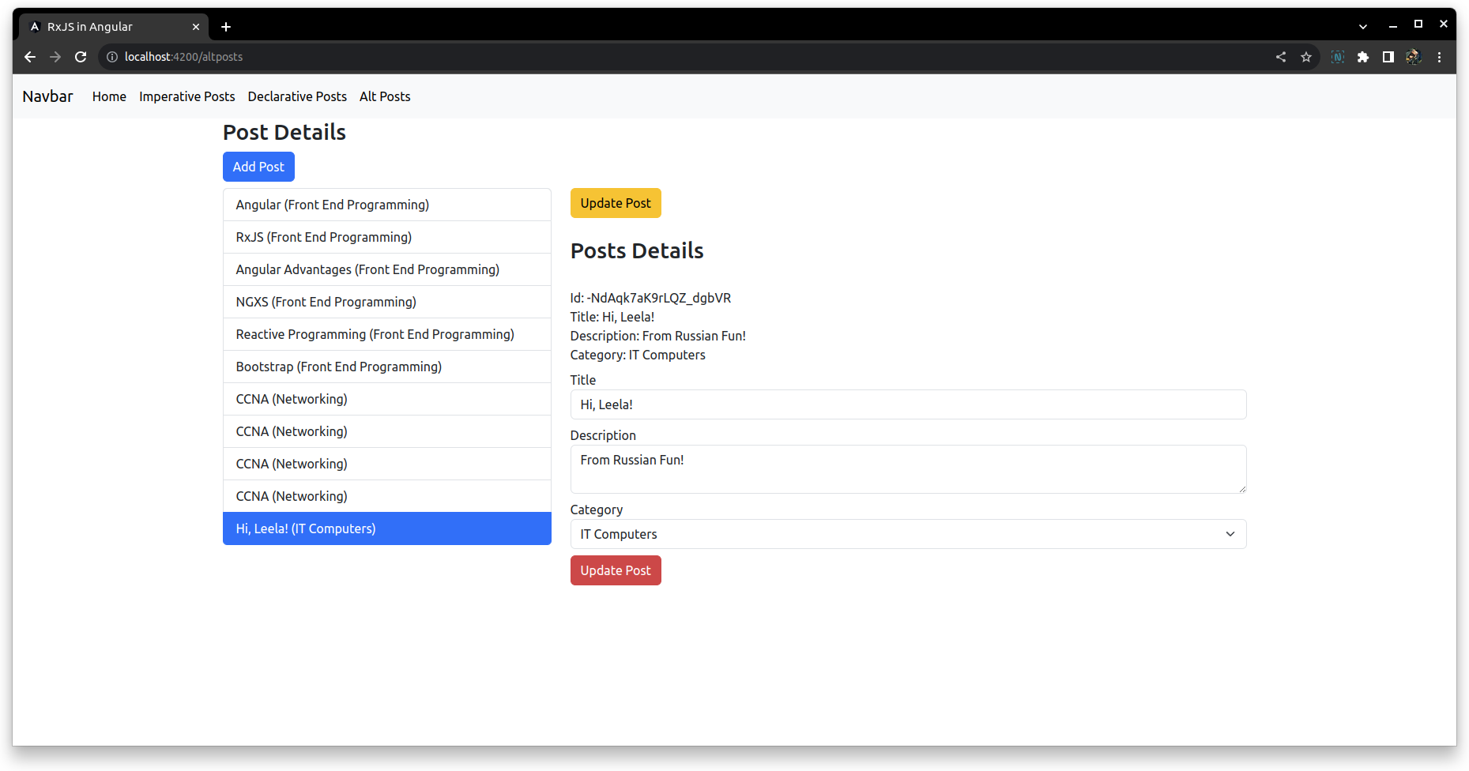The width and height of the screenshot is (1469, 771).
Task: Select the highlighted Hi, Leela! post
Action: (386, 528)
